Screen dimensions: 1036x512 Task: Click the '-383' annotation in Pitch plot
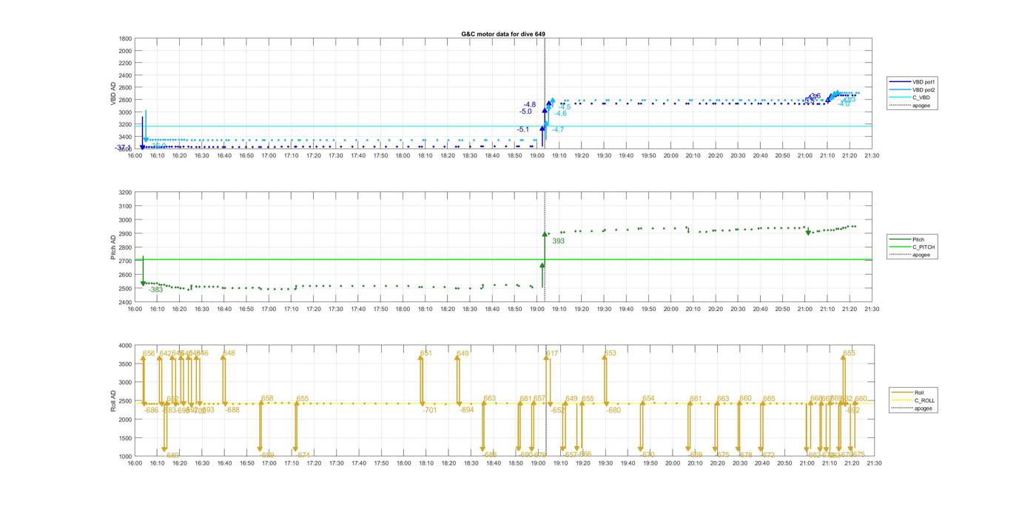click(155, 290)
